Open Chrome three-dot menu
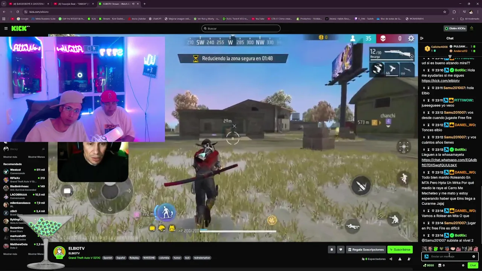The height and width of the screenshot is (271, 482). coord(478,12)
